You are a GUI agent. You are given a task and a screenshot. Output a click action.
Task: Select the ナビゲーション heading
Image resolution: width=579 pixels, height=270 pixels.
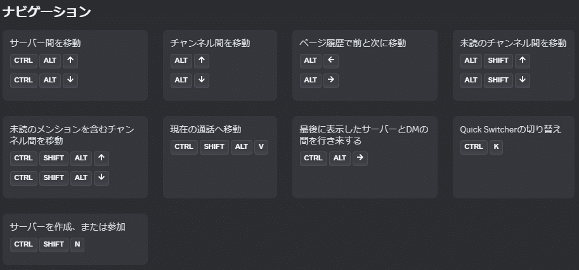click(46, 12)
